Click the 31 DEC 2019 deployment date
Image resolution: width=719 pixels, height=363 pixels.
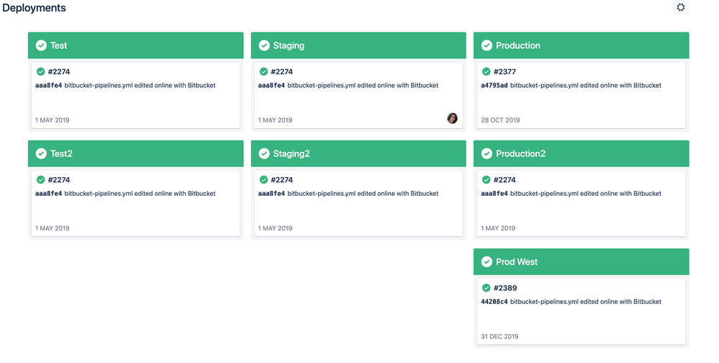click(499, 336)
